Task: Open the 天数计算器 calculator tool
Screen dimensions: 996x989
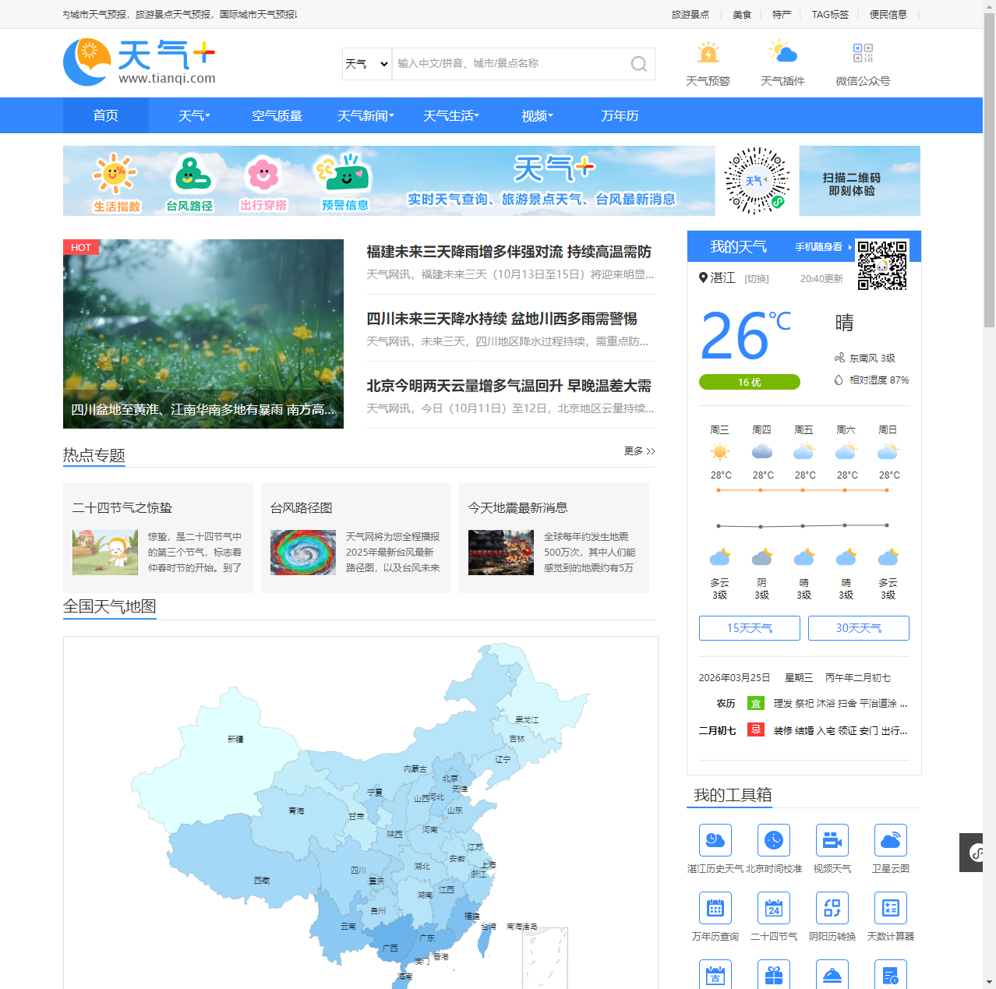Action: click(x=890, y=908)
